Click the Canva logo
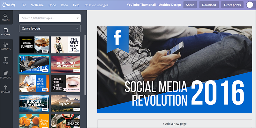 click(9, 5)
